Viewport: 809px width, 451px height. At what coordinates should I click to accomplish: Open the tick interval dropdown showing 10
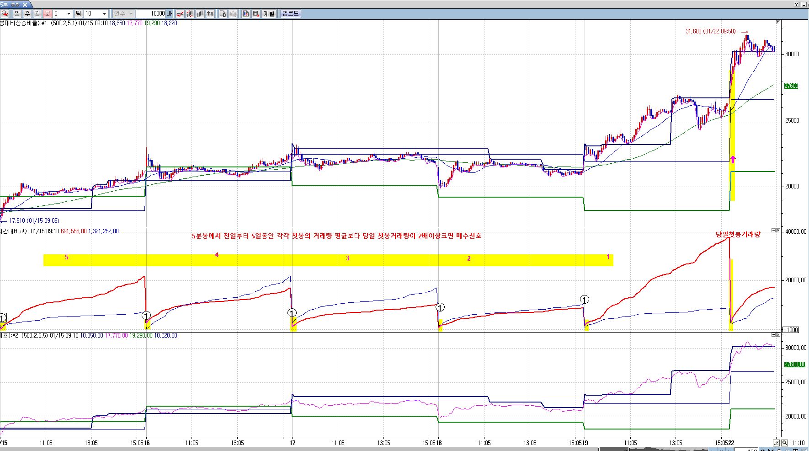click(x=104, y=14)
